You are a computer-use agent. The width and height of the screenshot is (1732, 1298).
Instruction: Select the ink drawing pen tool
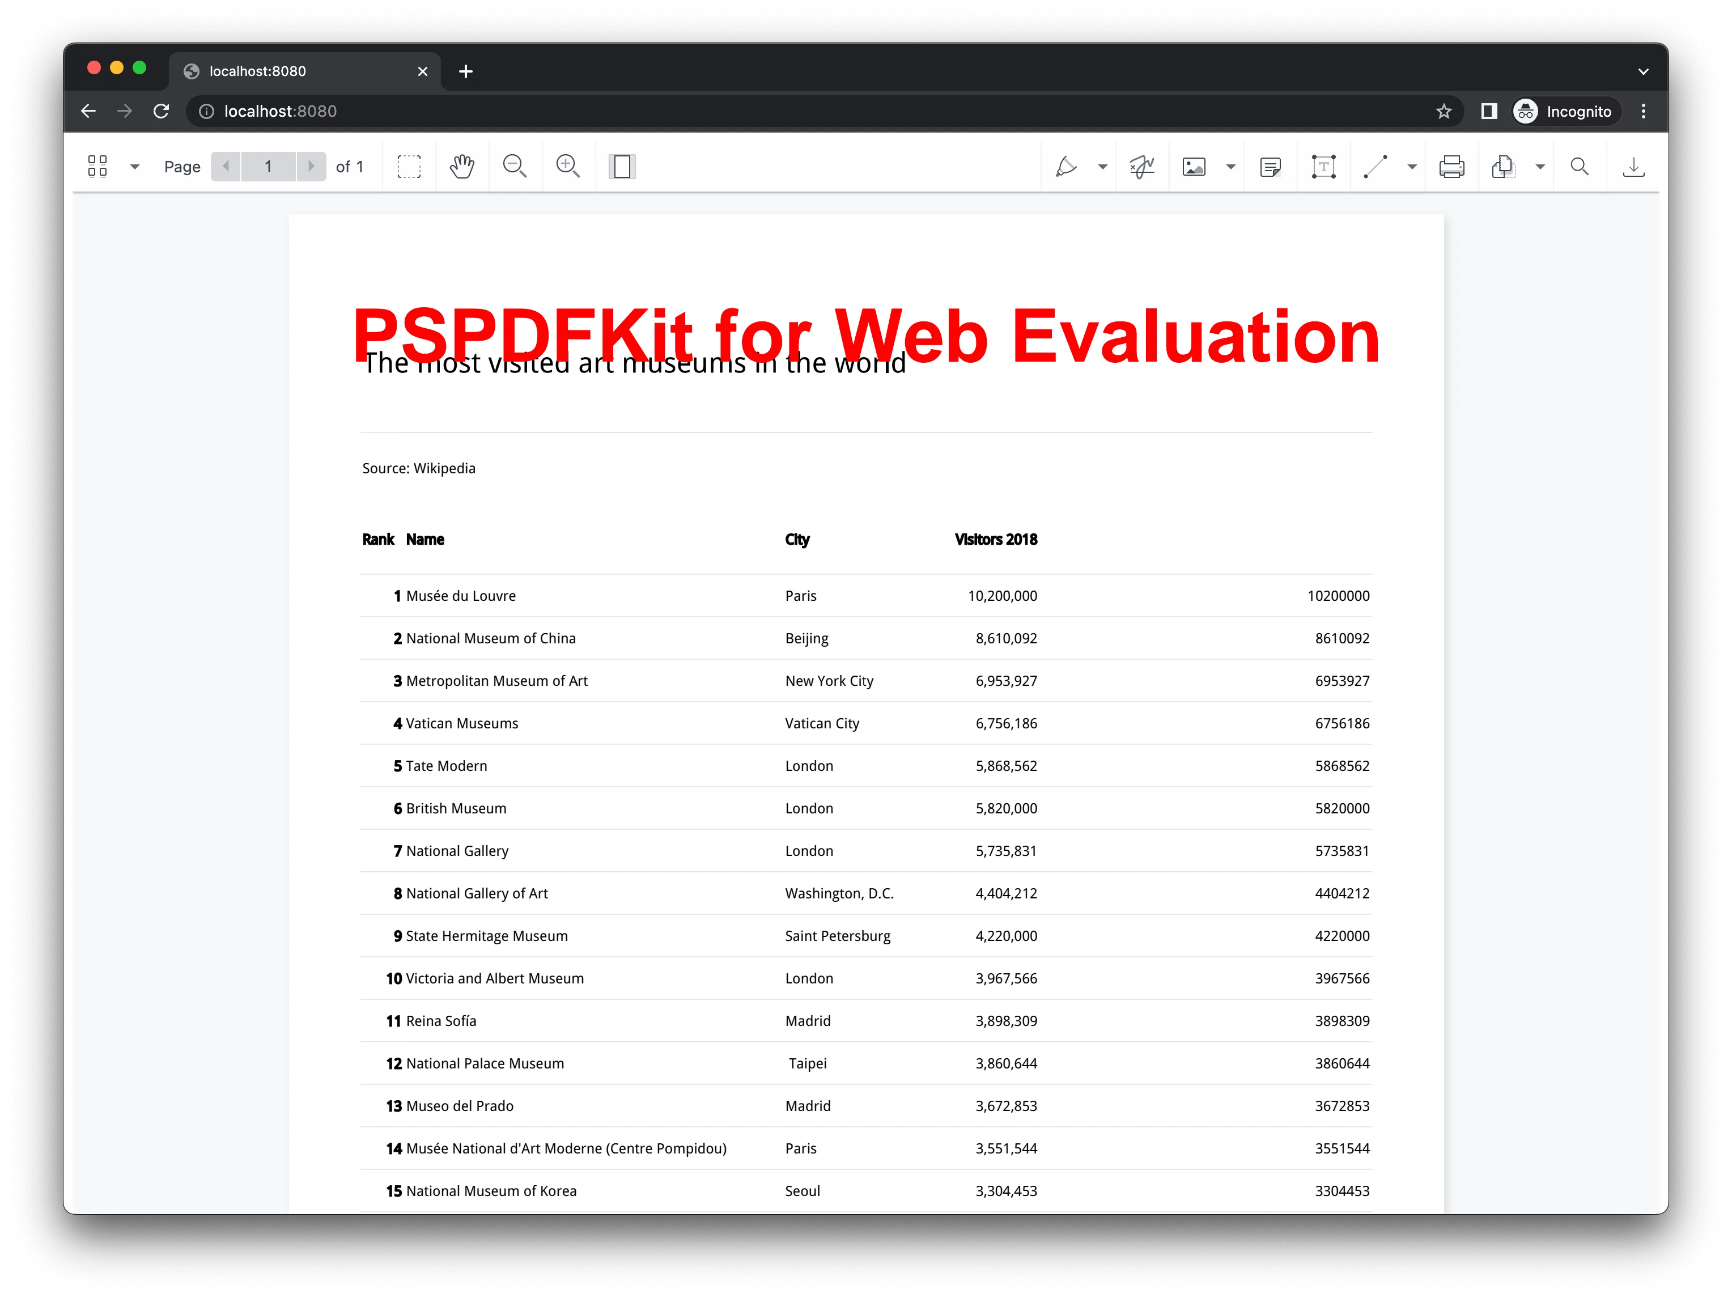click(x=1065, y=166)
